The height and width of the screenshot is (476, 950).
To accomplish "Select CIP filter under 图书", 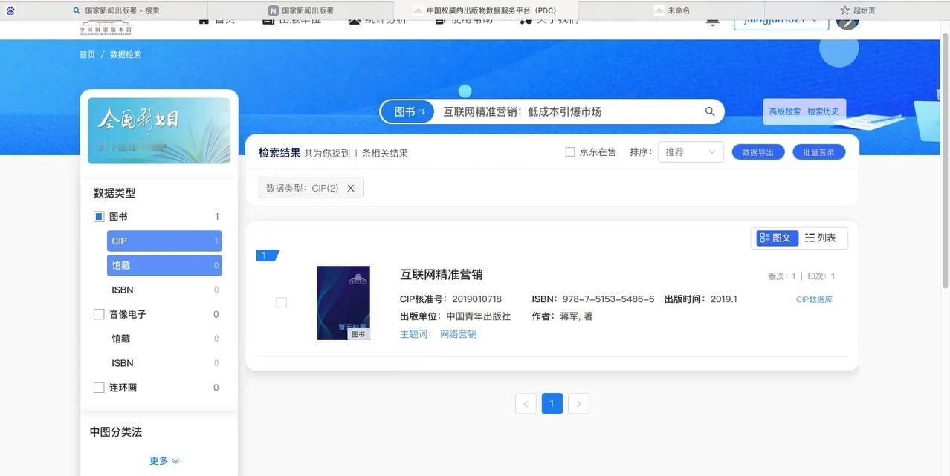I will [x=164, y=241].
